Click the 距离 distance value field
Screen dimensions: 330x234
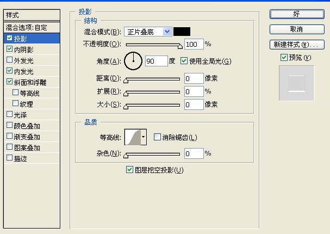tap(194, 78)
